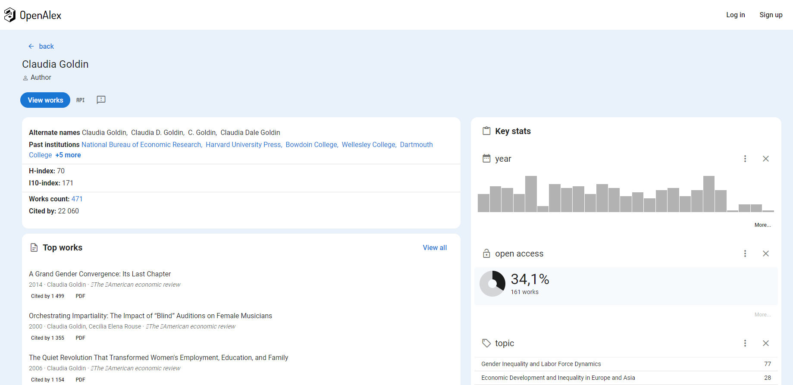
Task: Click Log in
Action: [735, 15]
